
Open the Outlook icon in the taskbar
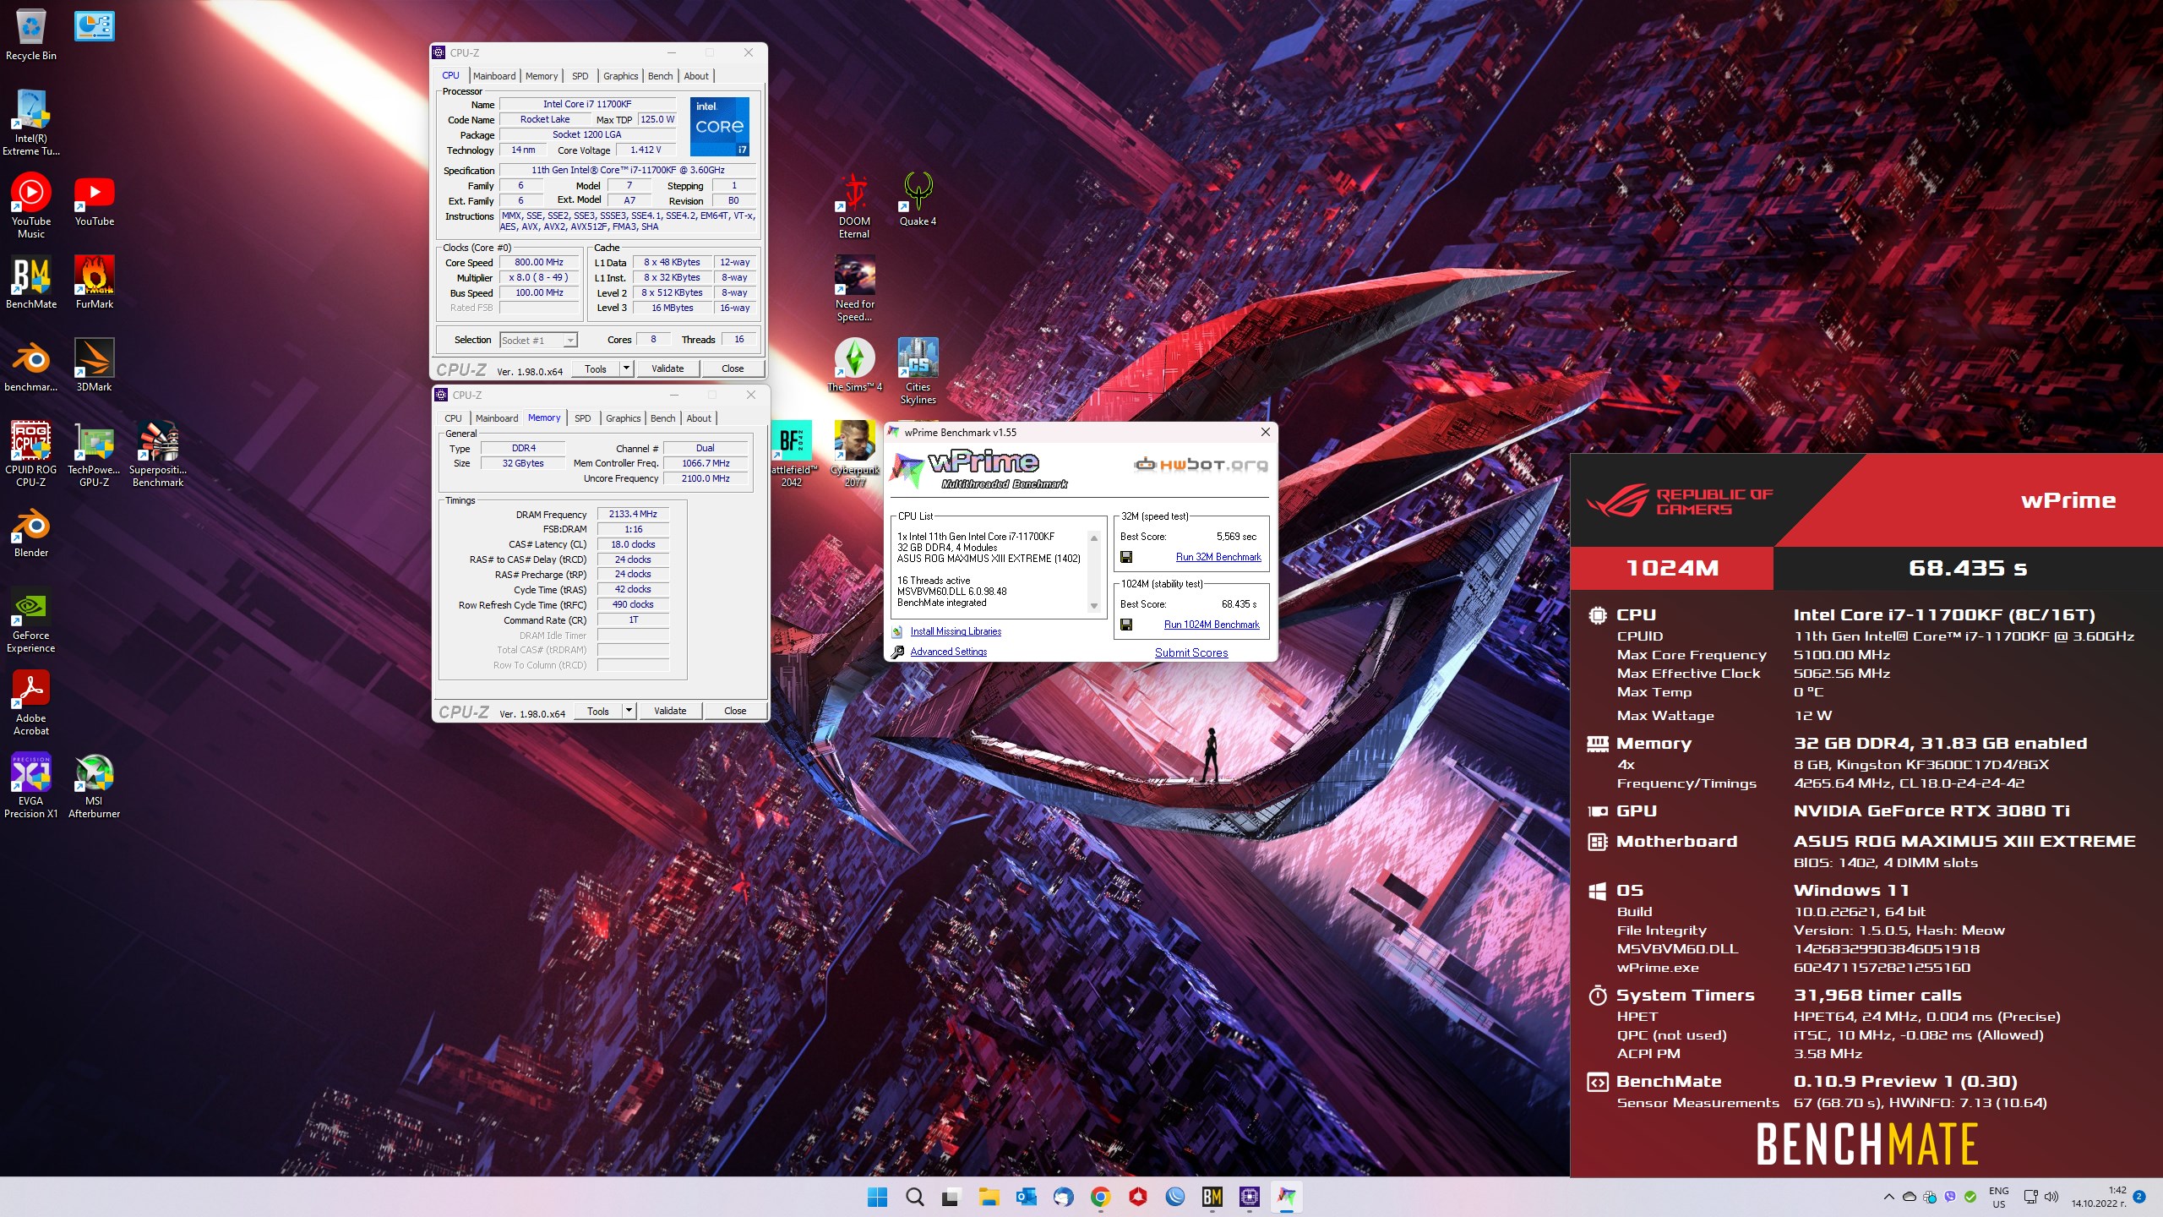tap(1026, 1196)
